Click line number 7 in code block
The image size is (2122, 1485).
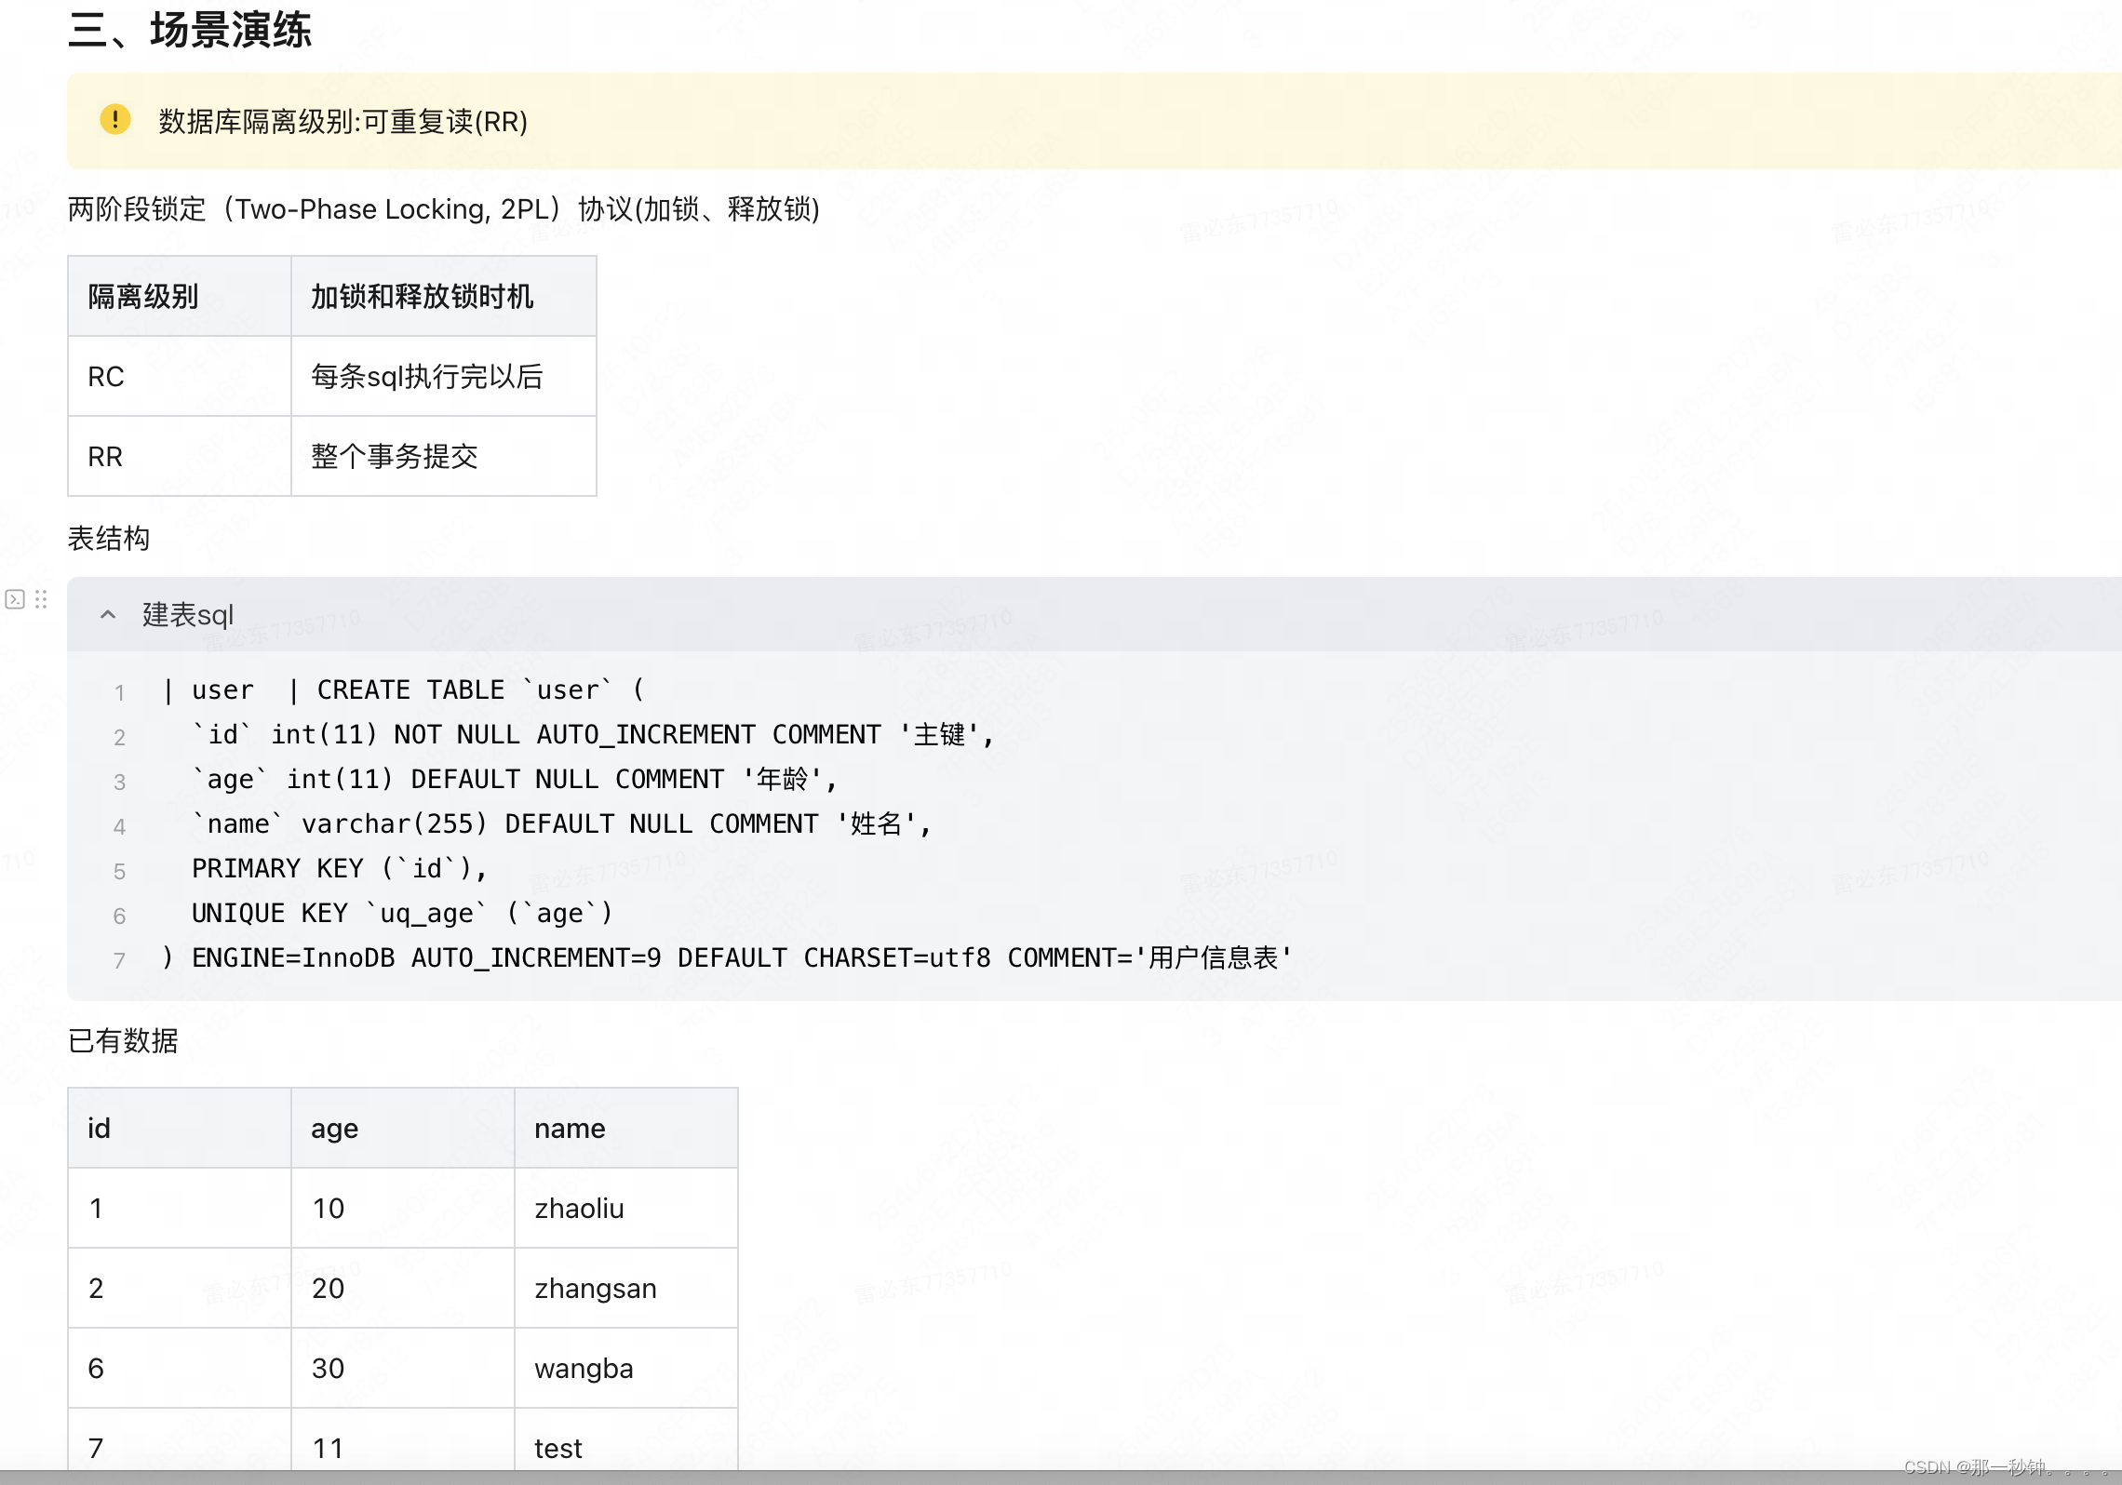click(x=119, y=960)
